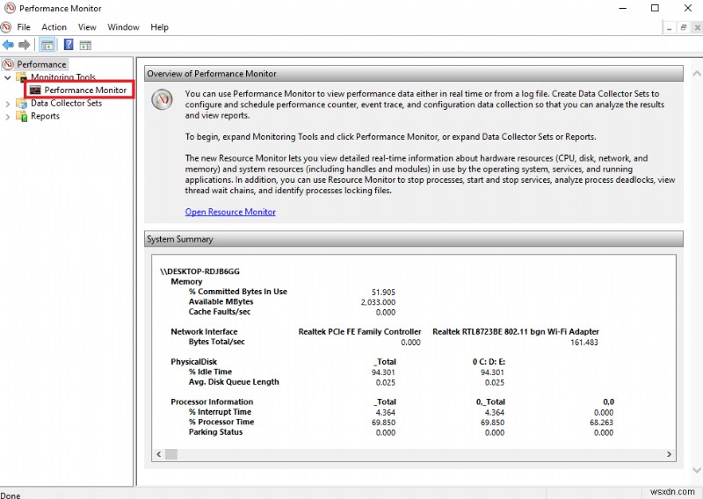Select the Performance Monitor graph icon in tree

click(x=35, y=90)
